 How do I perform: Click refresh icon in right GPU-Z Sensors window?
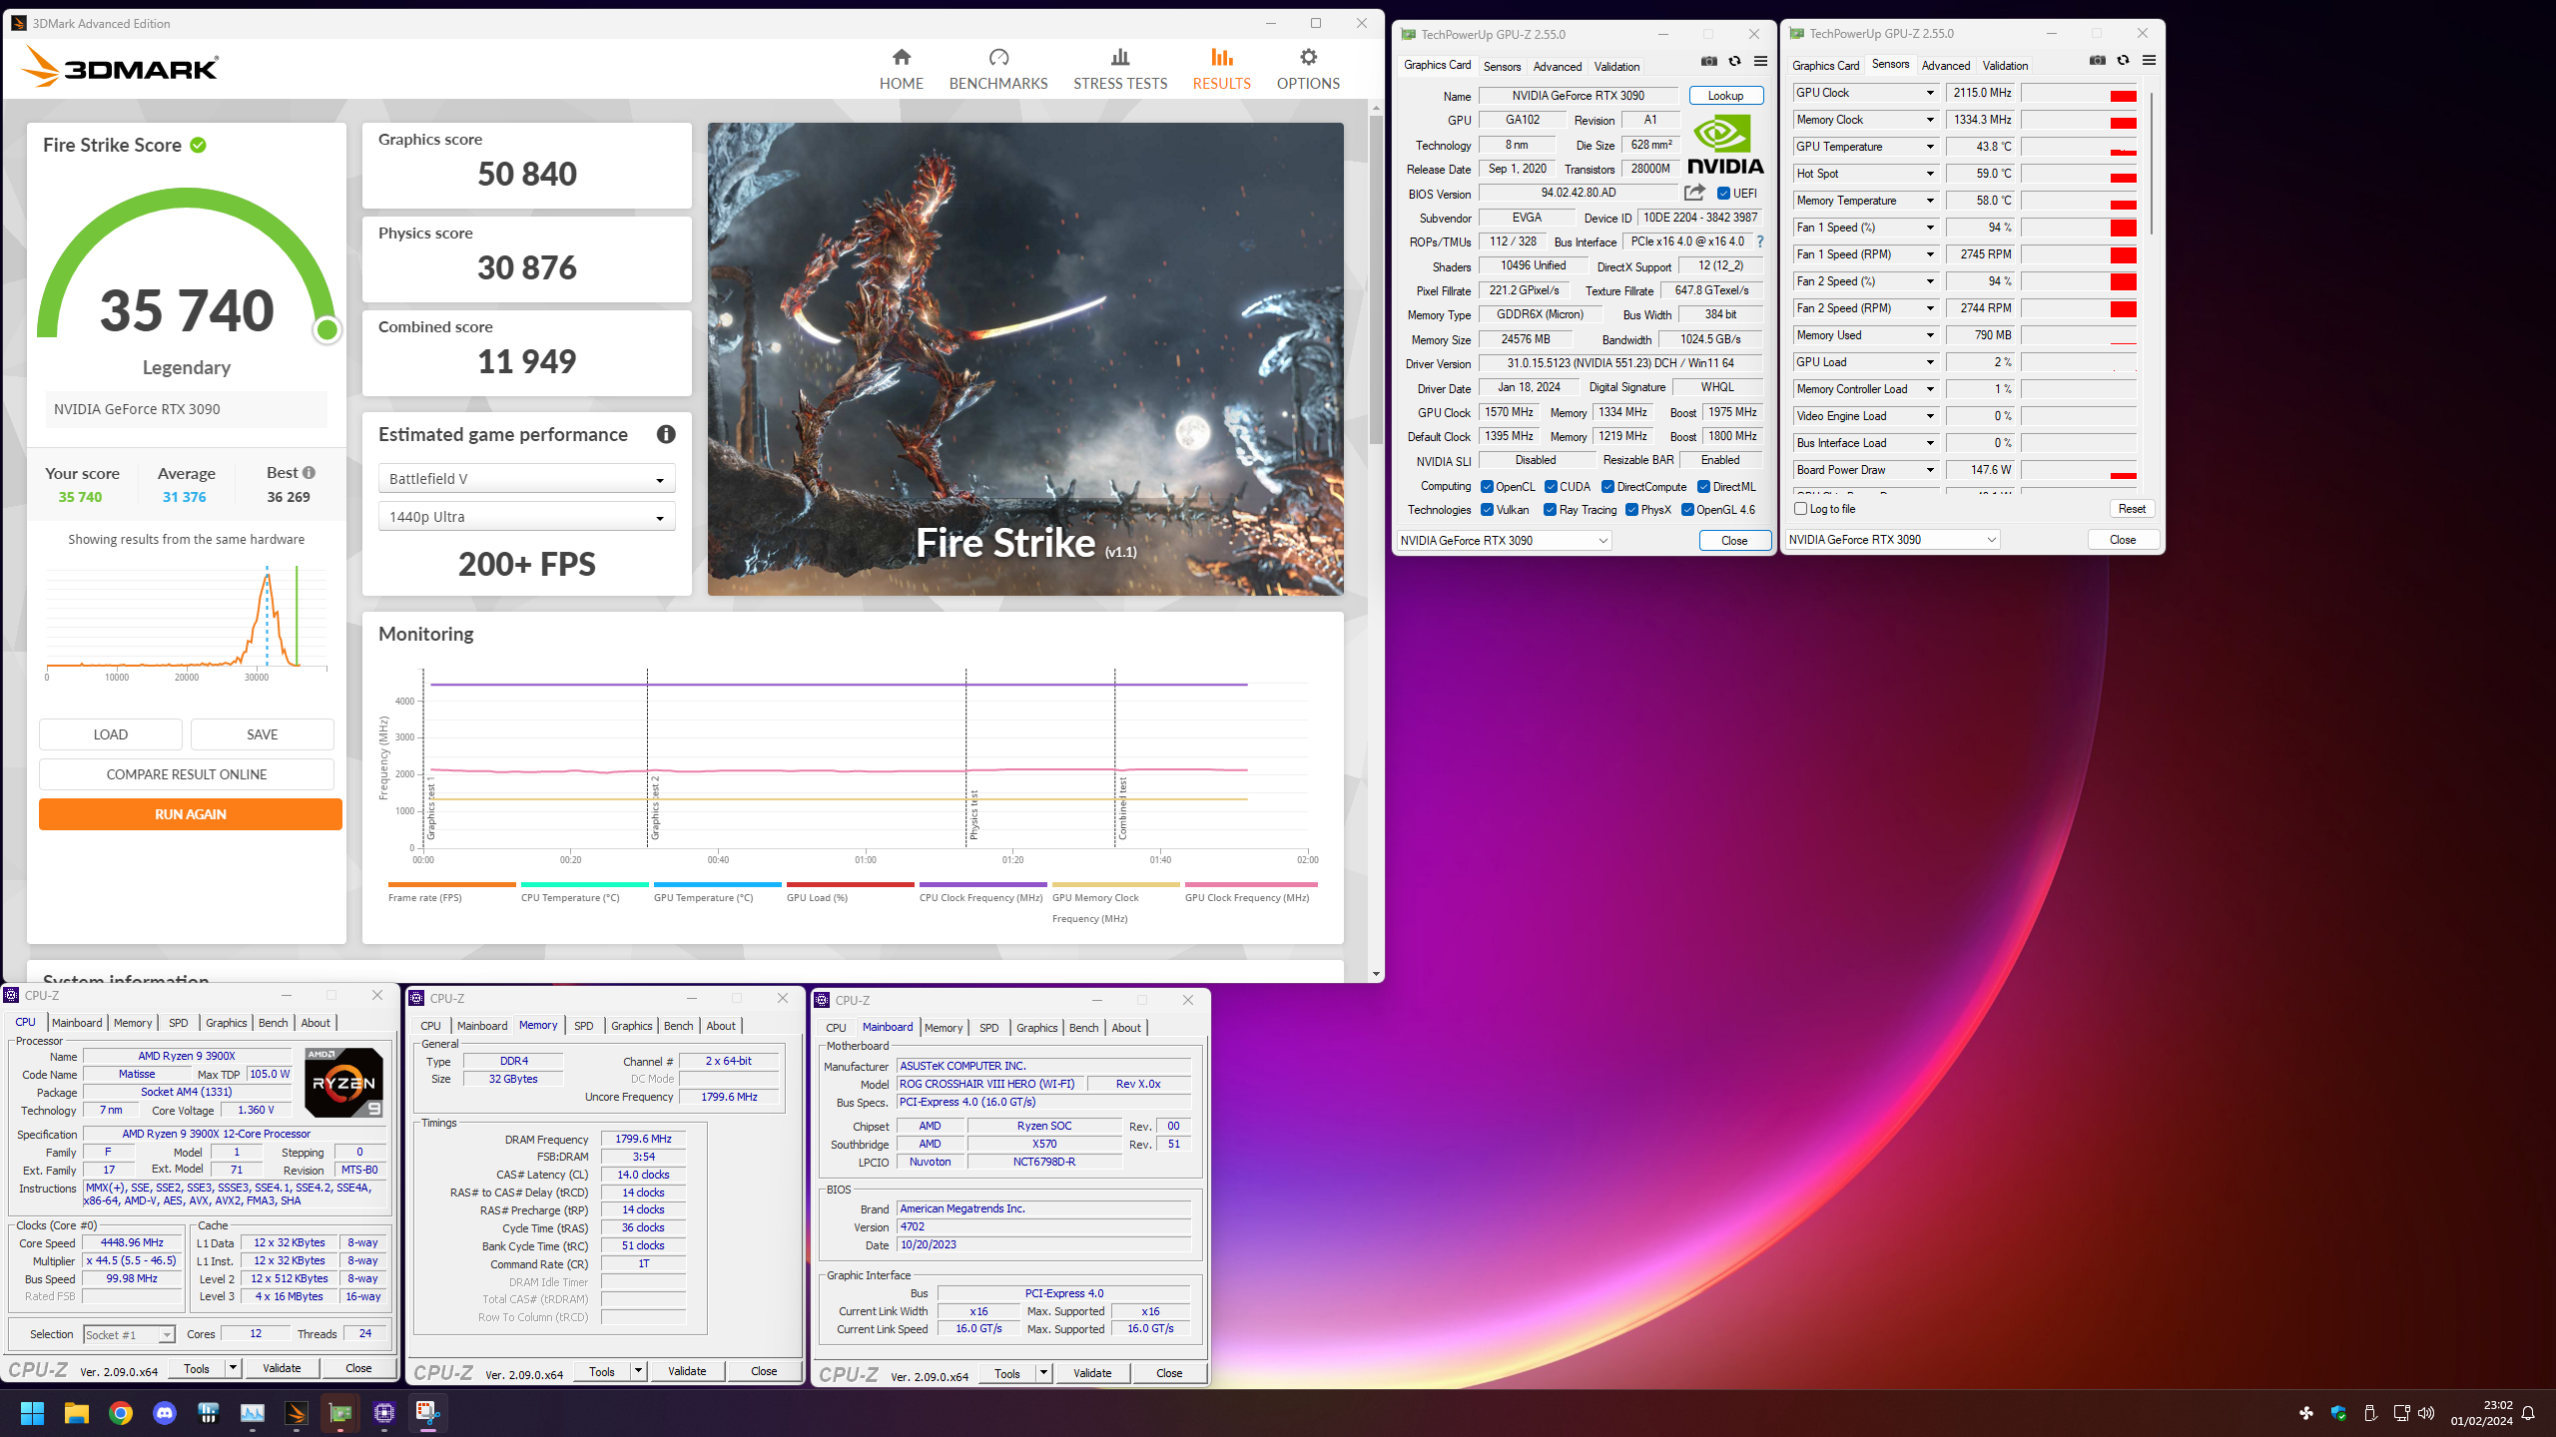pos(2124,60)
